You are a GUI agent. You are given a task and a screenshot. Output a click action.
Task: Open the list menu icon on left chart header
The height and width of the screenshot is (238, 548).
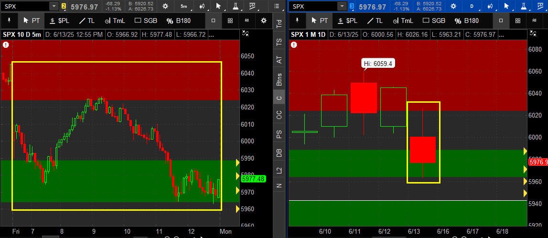click(x=277, y=6)
